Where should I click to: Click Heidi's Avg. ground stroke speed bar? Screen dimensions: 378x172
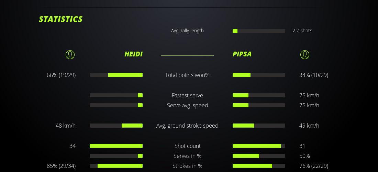coord(116,126)
